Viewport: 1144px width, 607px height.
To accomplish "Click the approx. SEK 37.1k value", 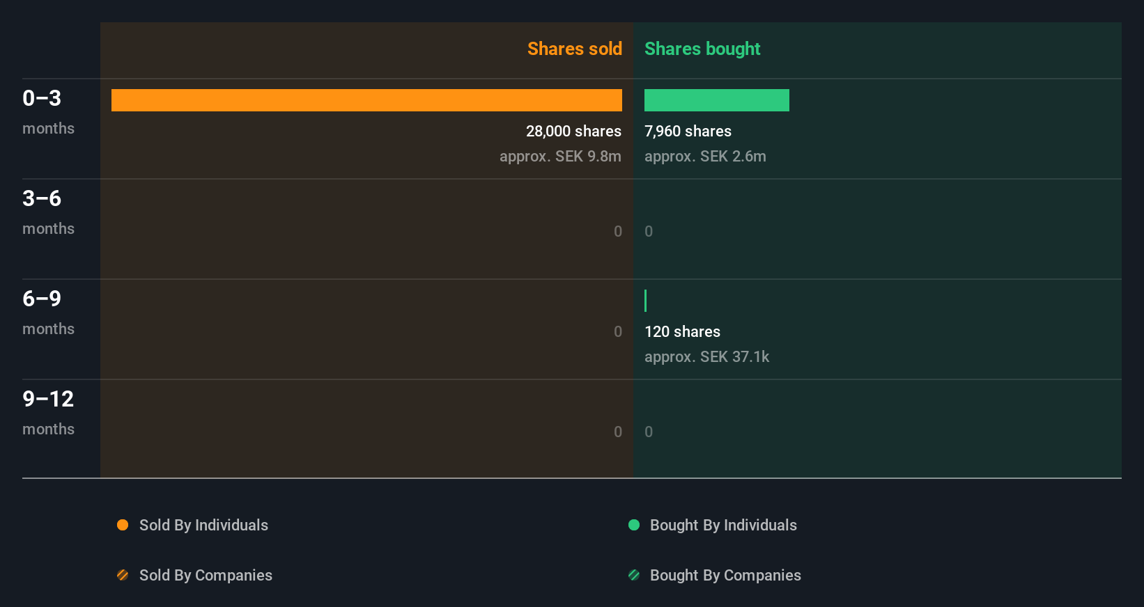I will [x=706, y=357].
